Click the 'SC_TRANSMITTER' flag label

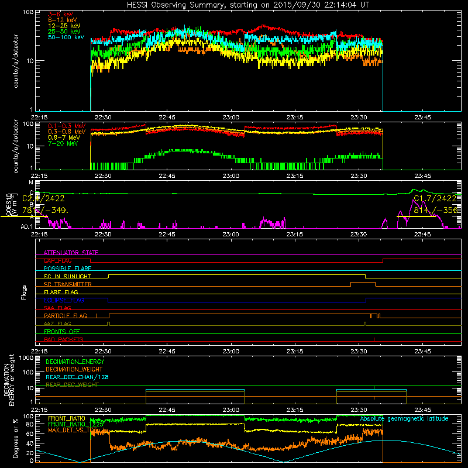tap(68, 284)
